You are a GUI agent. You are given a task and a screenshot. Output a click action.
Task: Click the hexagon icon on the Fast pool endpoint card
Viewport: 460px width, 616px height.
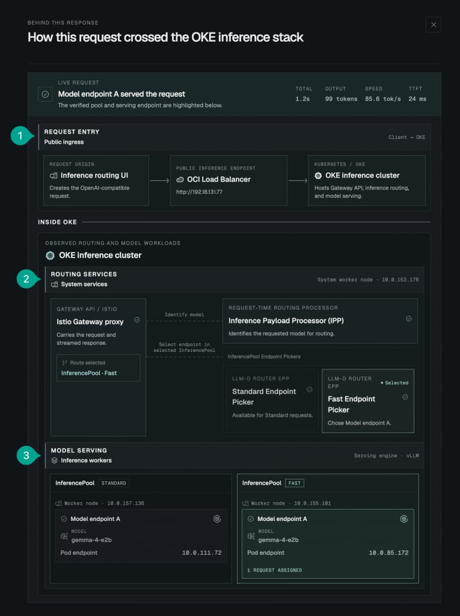click(404, 519)
